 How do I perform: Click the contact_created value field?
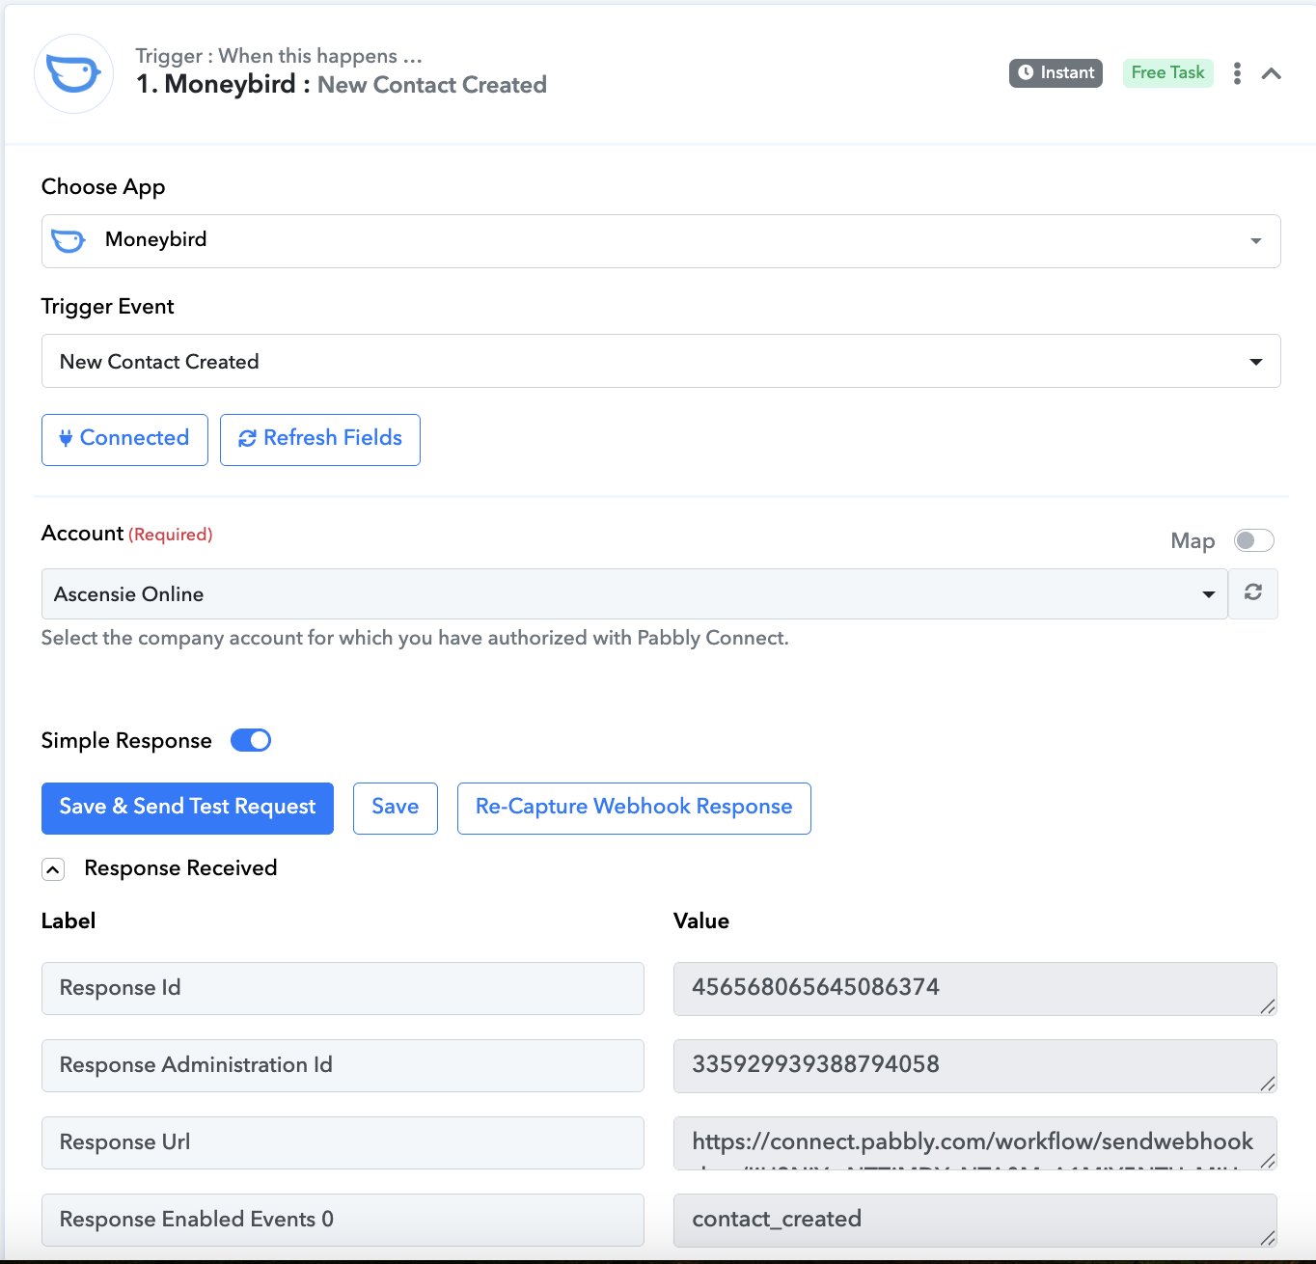tap(974, 1220)
